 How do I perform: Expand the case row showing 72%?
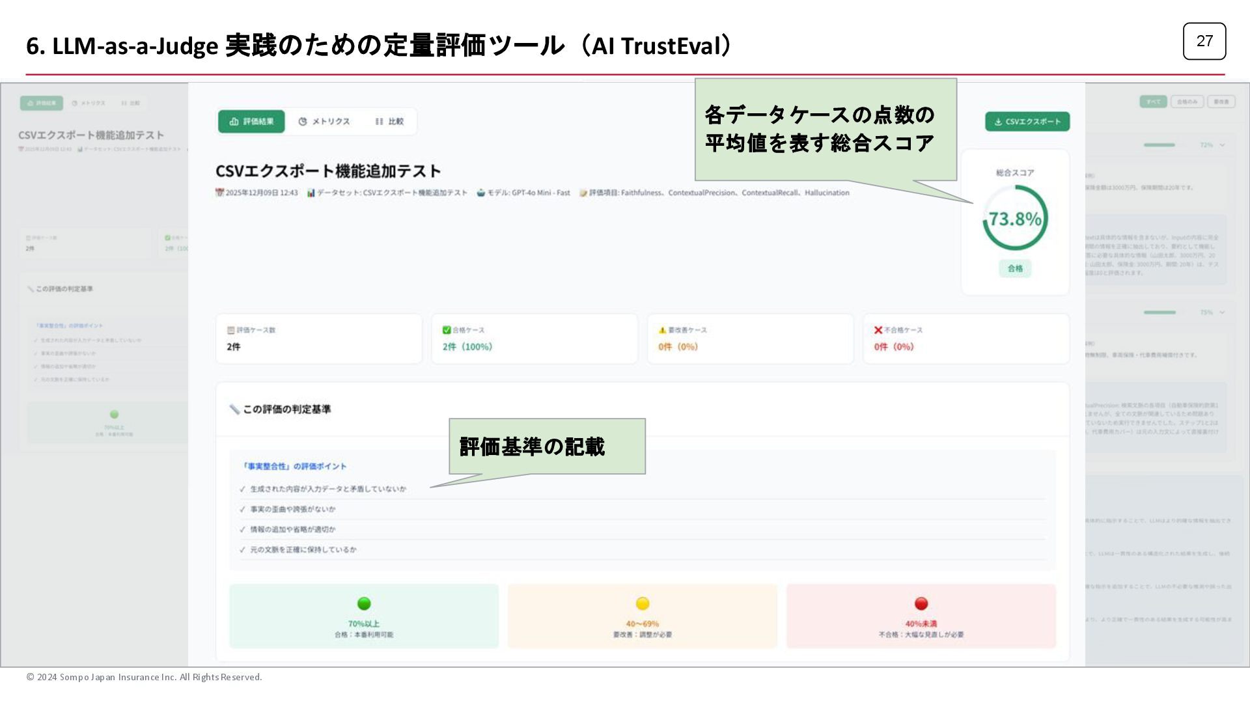[1222, 145]
